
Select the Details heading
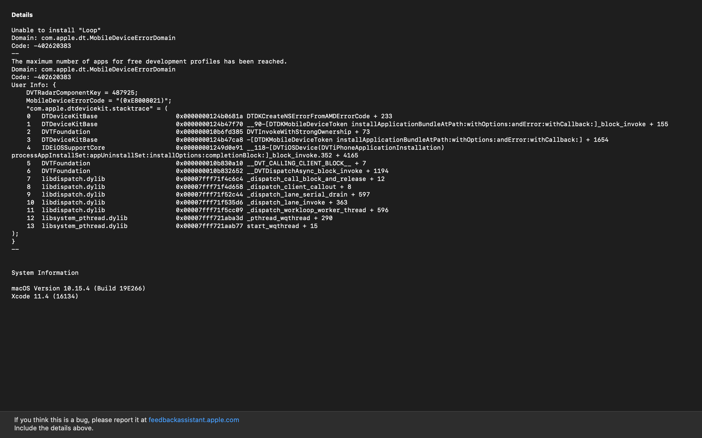(21, 15)
